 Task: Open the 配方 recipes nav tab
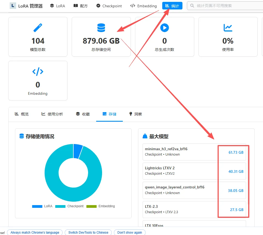[x=81, y=6]
